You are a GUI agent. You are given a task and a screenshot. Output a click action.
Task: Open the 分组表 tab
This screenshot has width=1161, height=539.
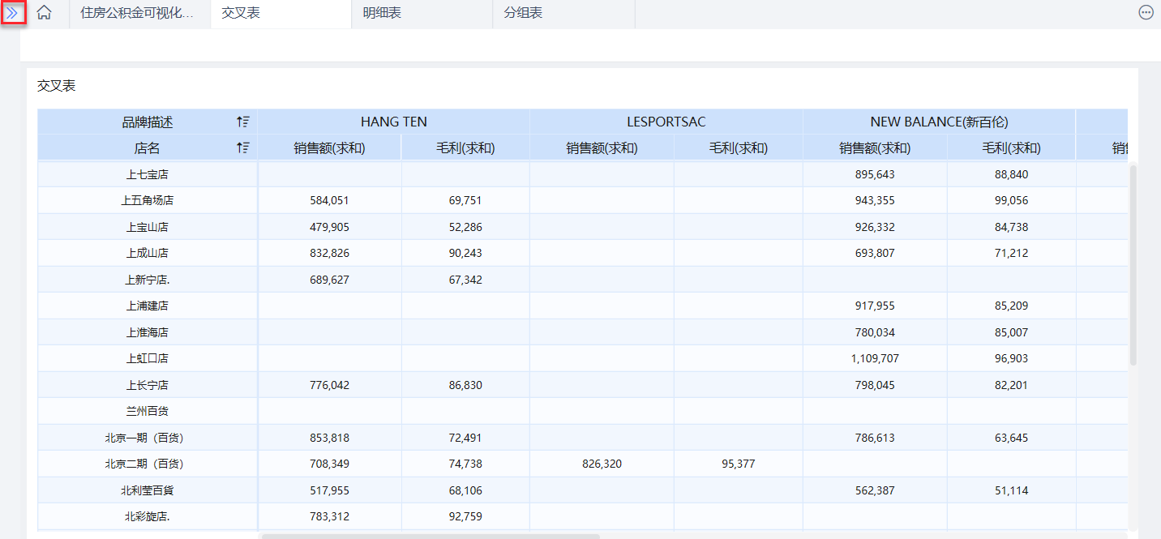[523, 14]
